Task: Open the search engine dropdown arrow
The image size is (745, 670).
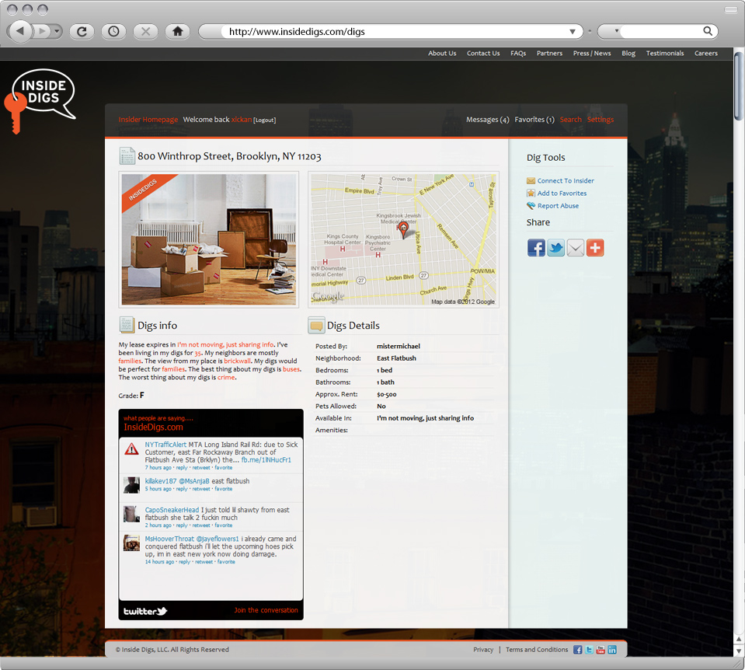Action: pos(617,31)
